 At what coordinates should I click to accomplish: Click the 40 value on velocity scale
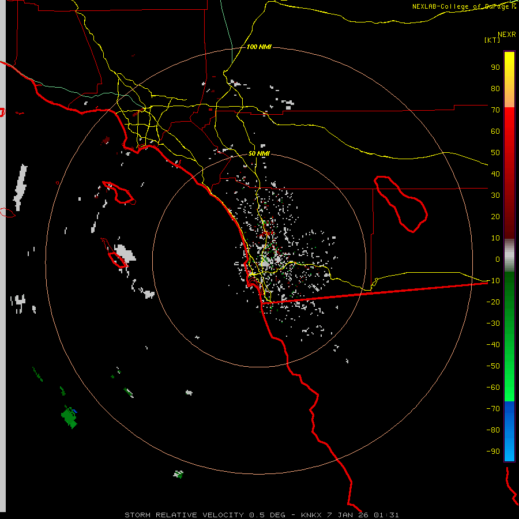click(495, 174)
